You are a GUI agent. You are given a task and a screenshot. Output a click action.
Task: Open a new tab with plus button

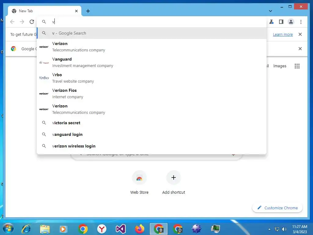coord(88,11)
